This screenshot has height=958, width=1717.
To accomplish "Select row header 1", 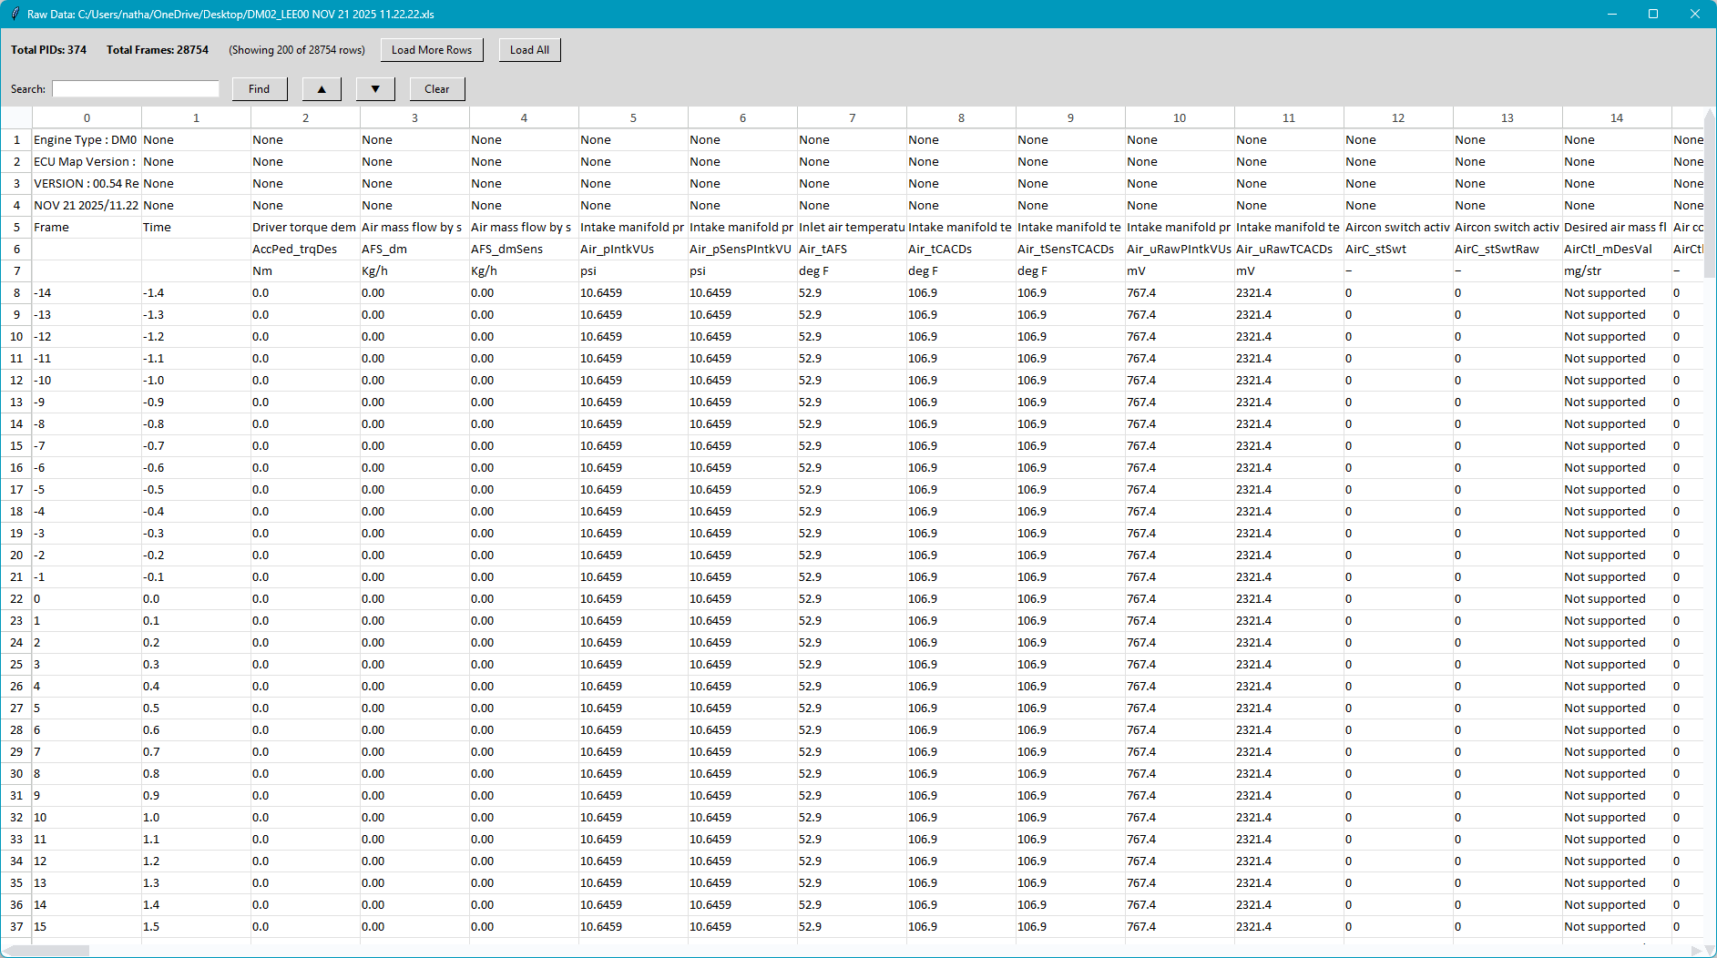I will pos(16,140).
